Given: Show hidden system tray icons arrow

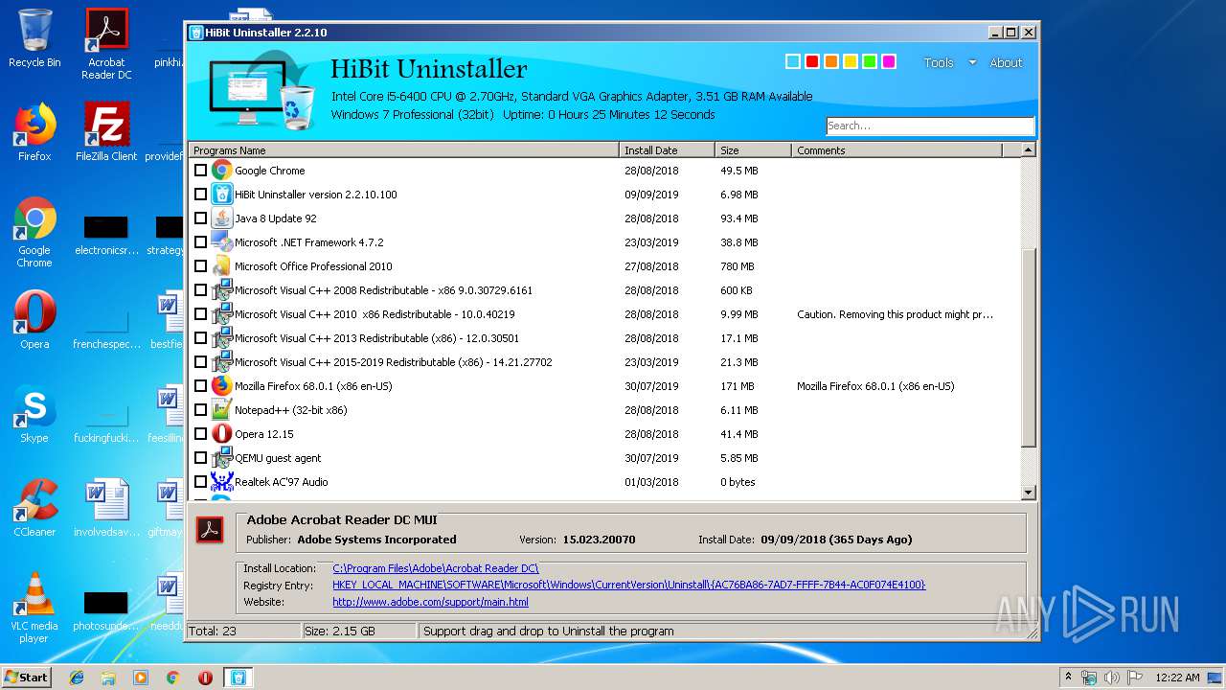Looking at the screenshot, I should (x=1067, y=678).
